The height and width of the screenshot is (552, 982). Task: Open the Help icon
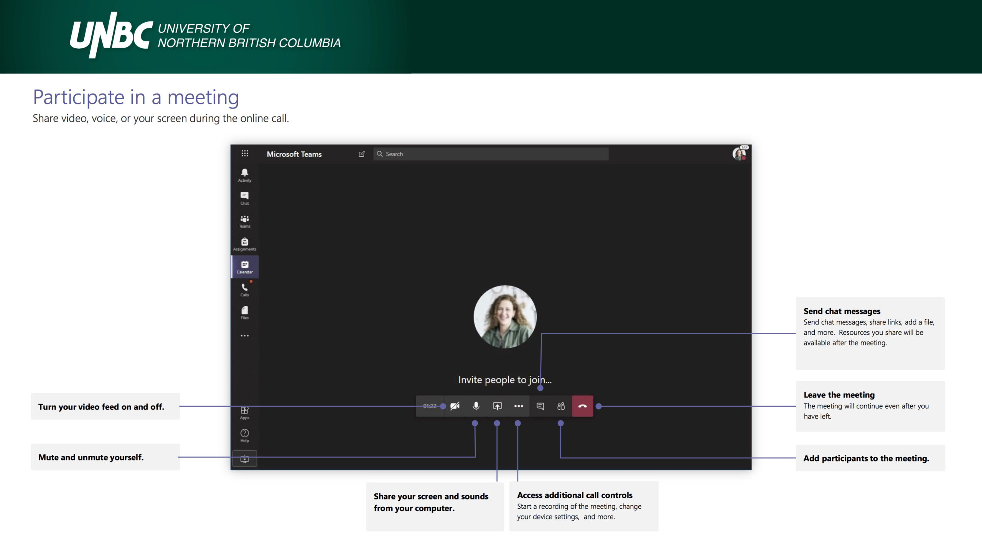coord(244,435)
